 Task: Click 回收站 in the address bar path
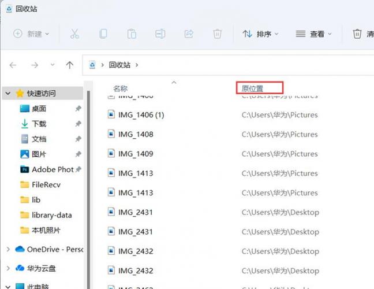tap(119, 65)
